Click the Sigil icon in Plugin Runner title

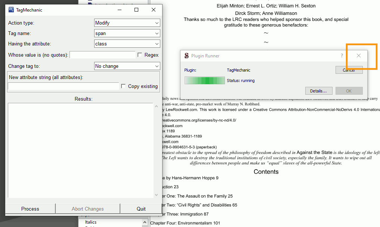(186, 56)
